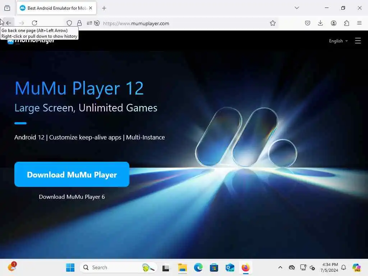Show hidden system tray icons

point(280,267)
